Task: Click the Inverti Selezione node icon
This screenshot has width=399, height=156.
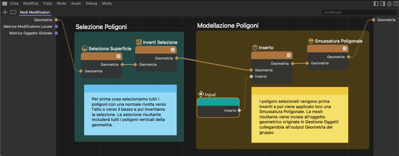Action: (139, 42)
